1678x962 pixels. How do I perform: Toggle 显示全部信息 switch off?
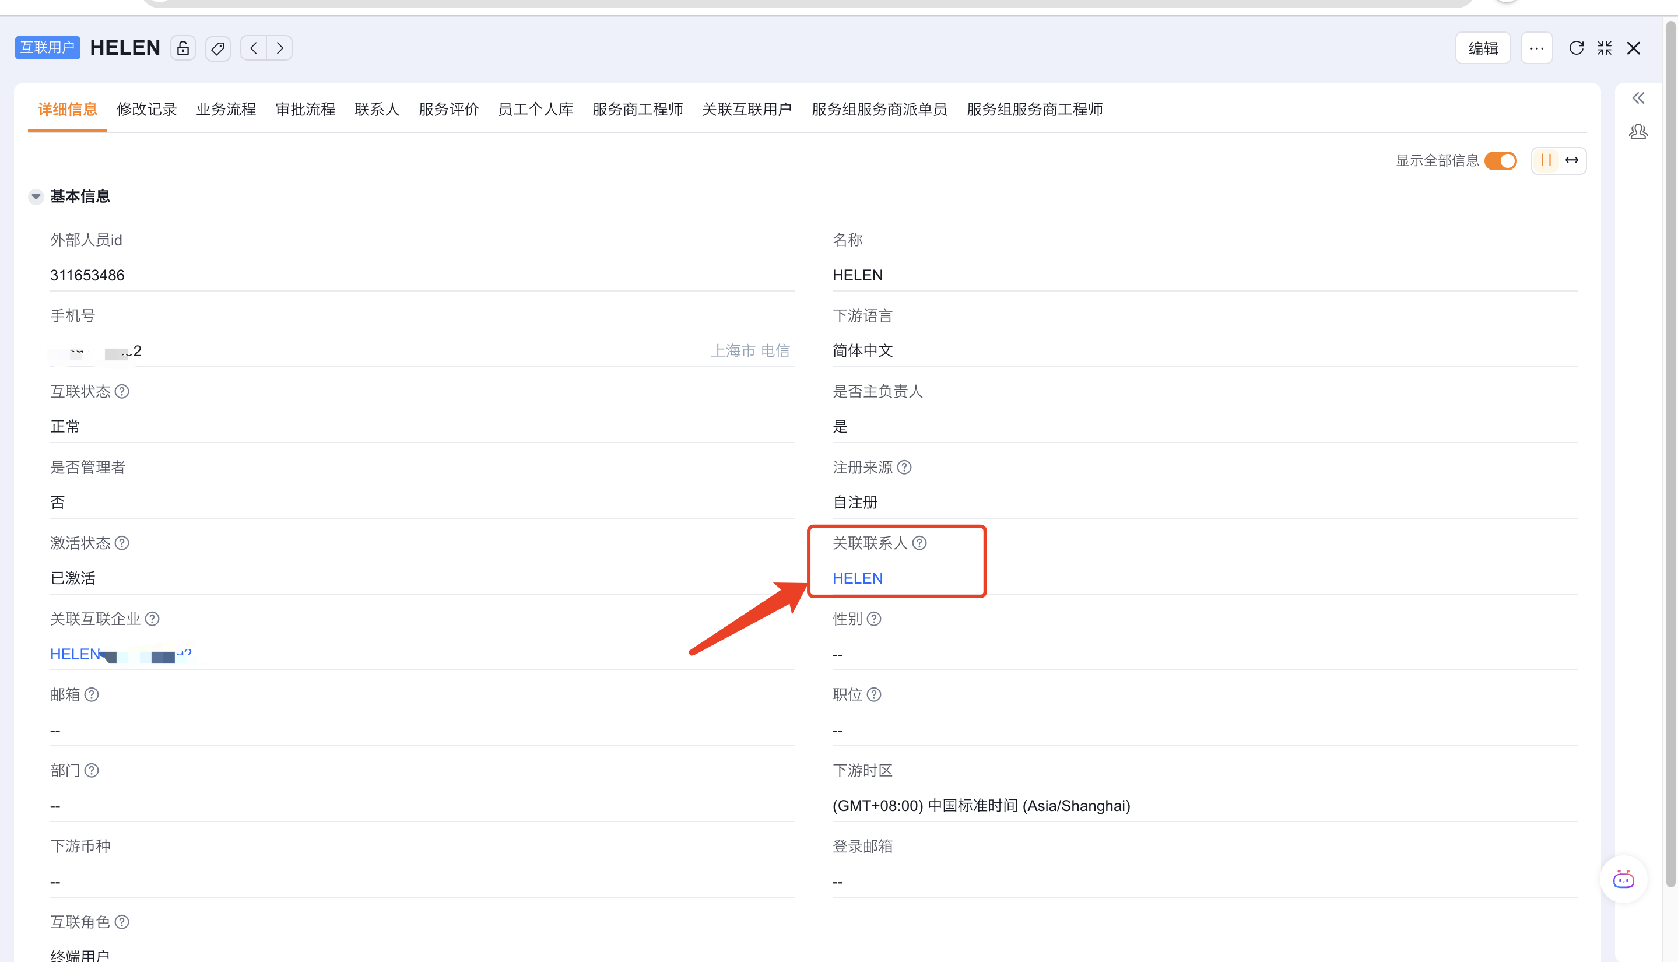pyautogui.click(x=1501, y=160)
